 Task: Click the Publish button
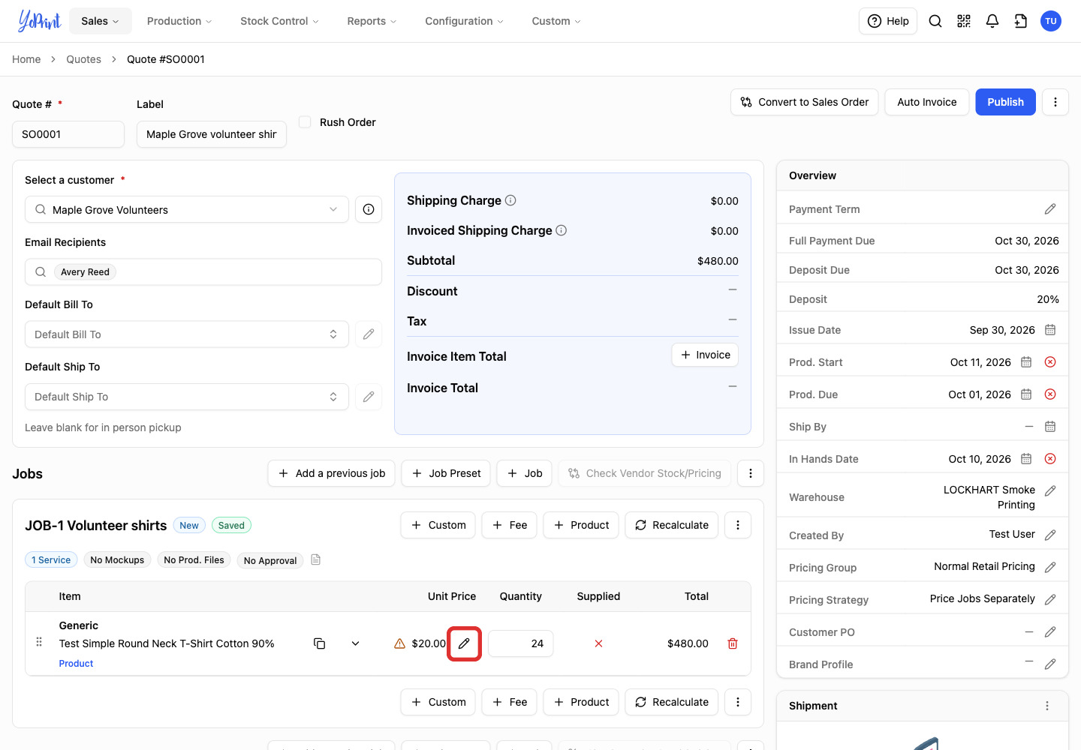(x=1005, y=102)
